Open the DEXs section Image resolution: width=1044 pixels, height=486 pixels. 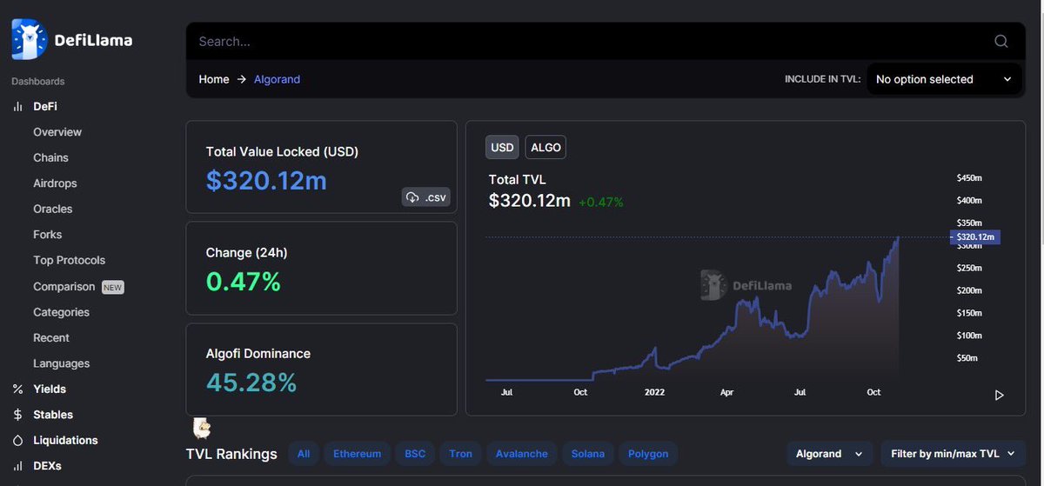tap(48, 466)
